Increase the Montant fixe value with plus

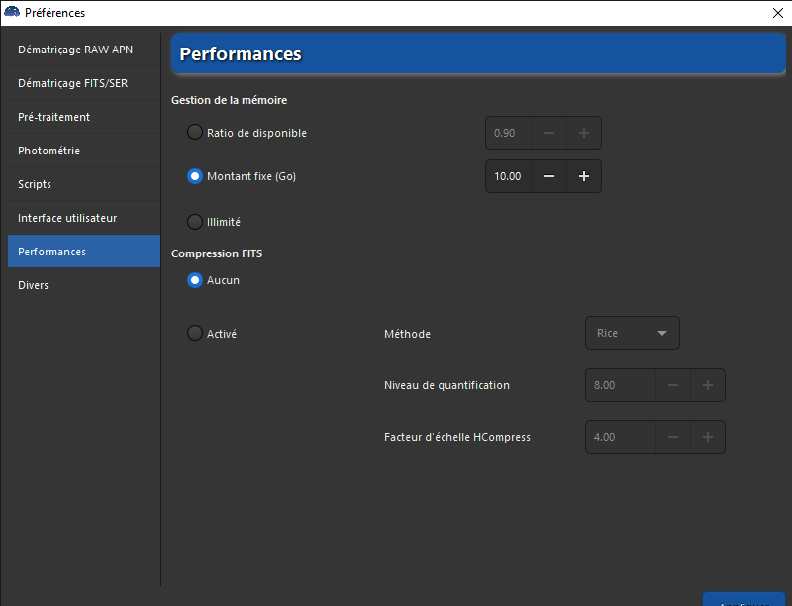[x=584, y=176]
